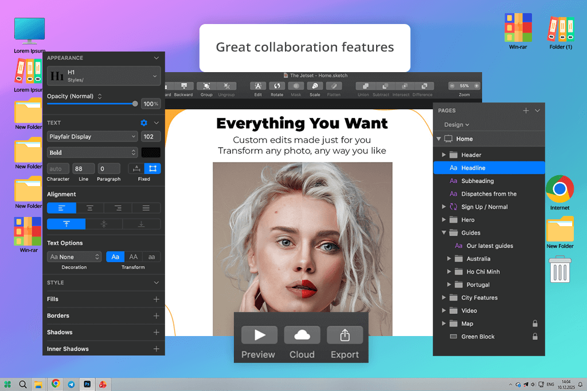Viewport: 587px width, 391px height.
Task: Expand the Australia layer group
Action: coord(449,259)
